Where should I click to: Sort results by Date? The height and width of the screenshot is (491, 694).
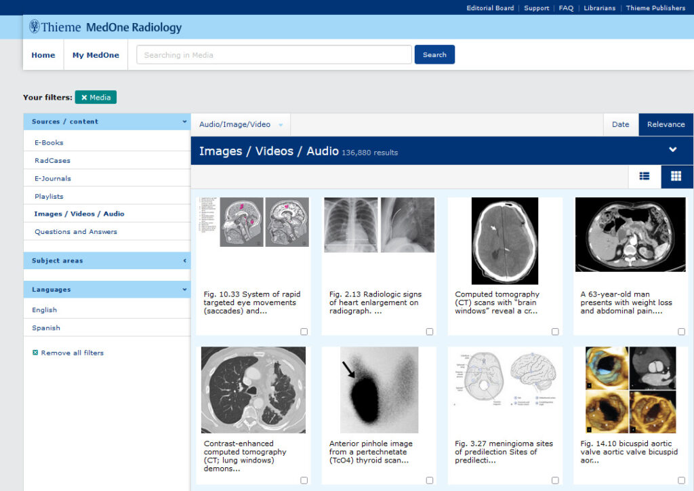point(620,124)
